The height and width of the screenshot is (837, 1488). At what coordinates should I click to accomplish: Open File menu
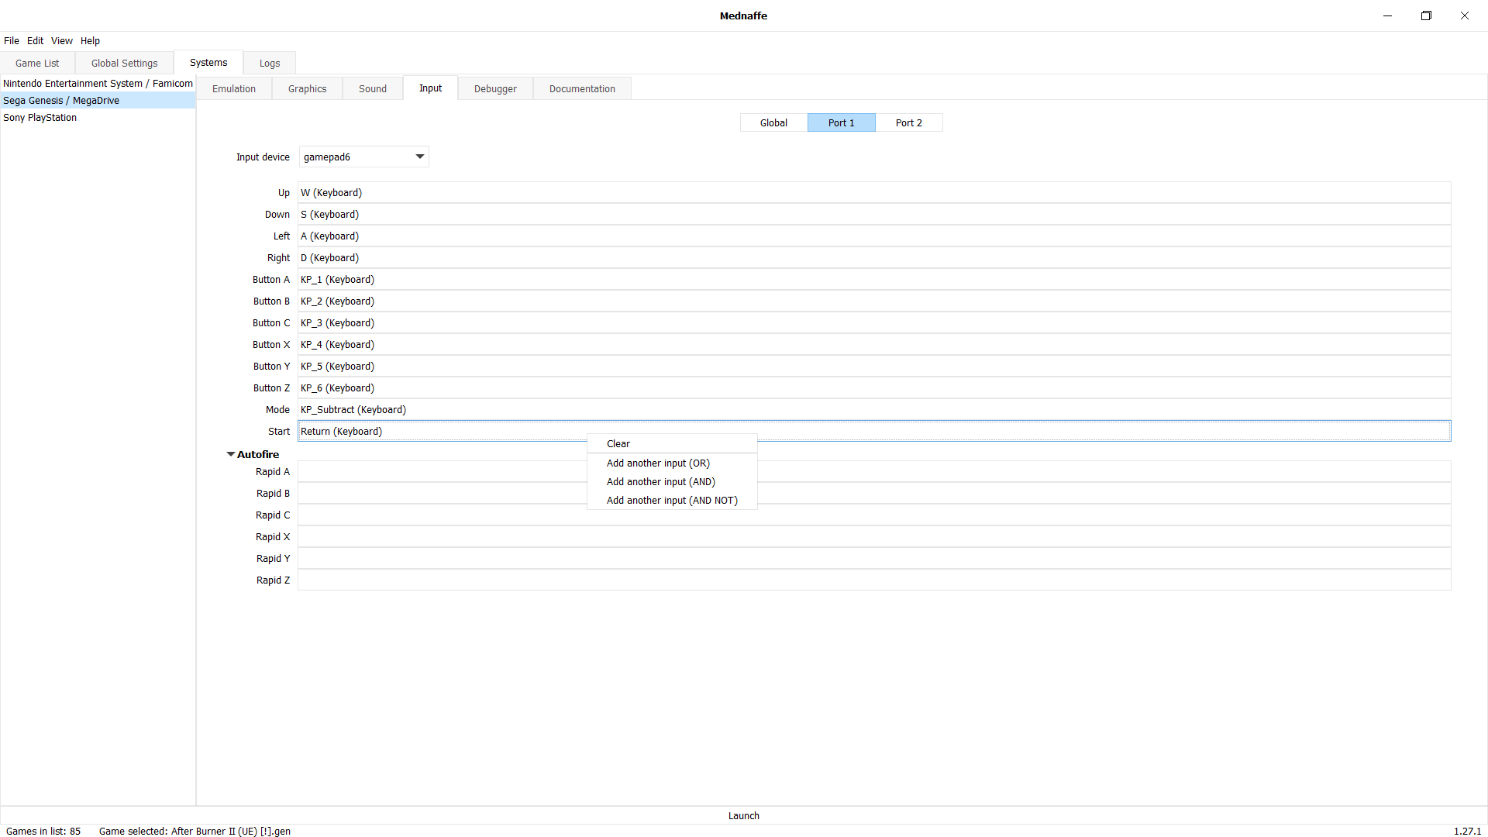pyautogui.click(x=12, y=41)
